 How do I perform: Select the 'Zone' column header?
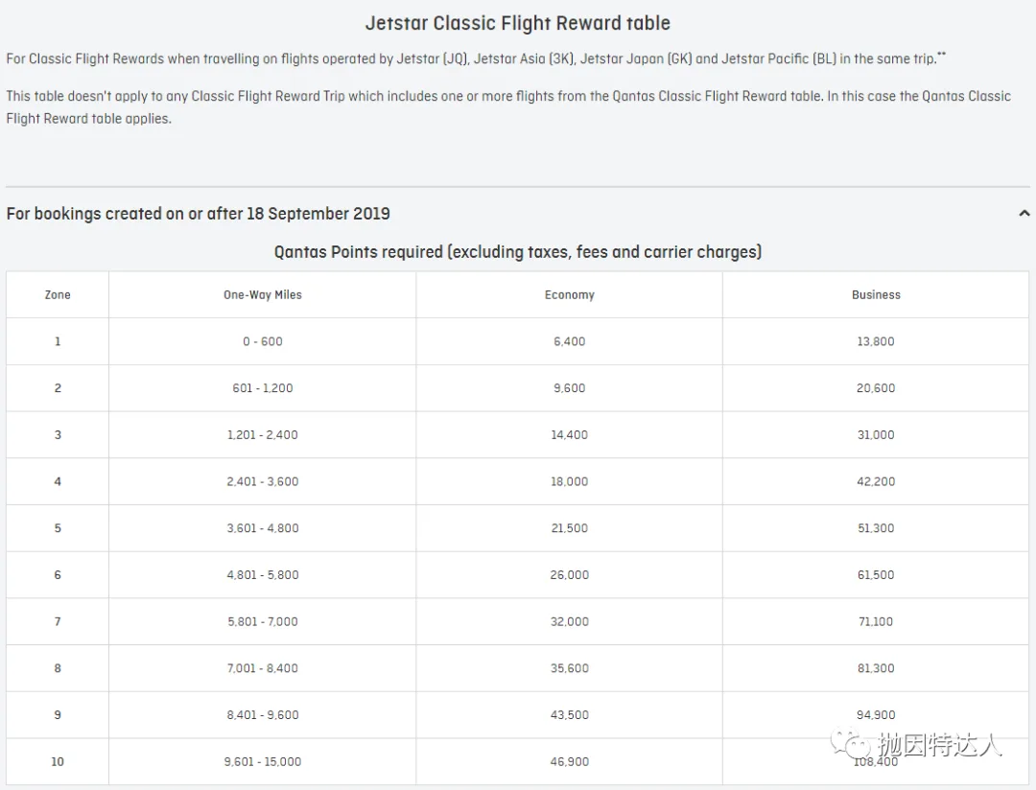tap(57, 294)
